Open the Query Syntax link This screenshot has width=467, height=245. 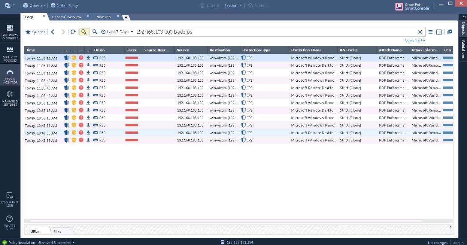click(415, 40)
